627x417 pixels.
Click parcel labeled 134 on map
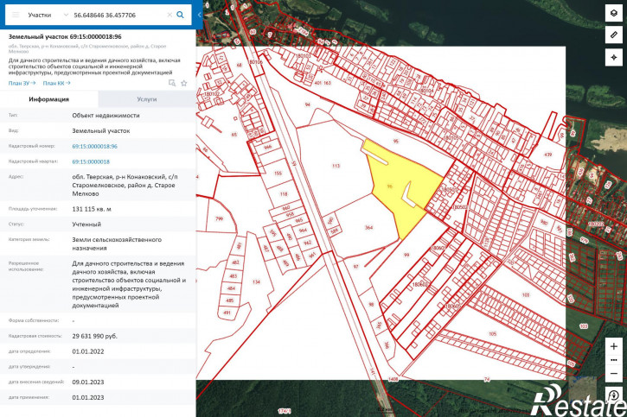(256, 281)
